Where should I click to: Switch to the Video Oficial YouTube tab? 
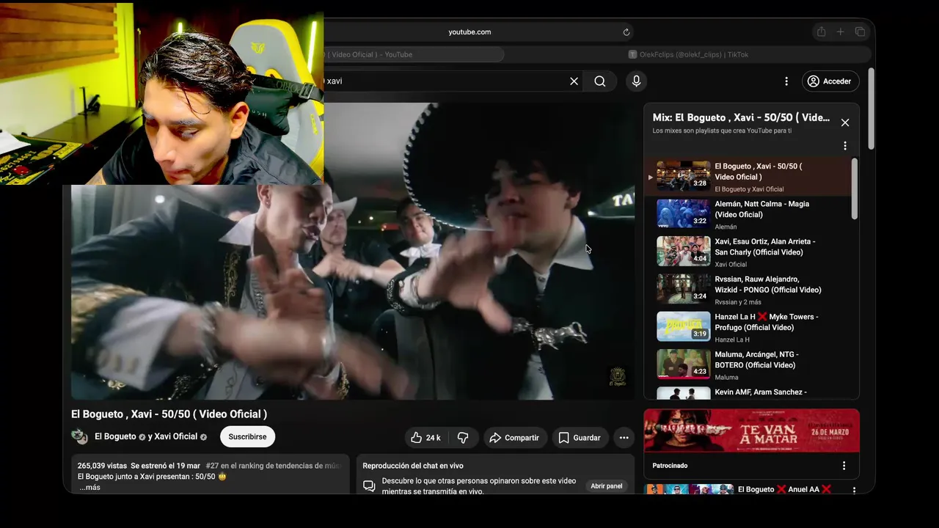[414, 54]
